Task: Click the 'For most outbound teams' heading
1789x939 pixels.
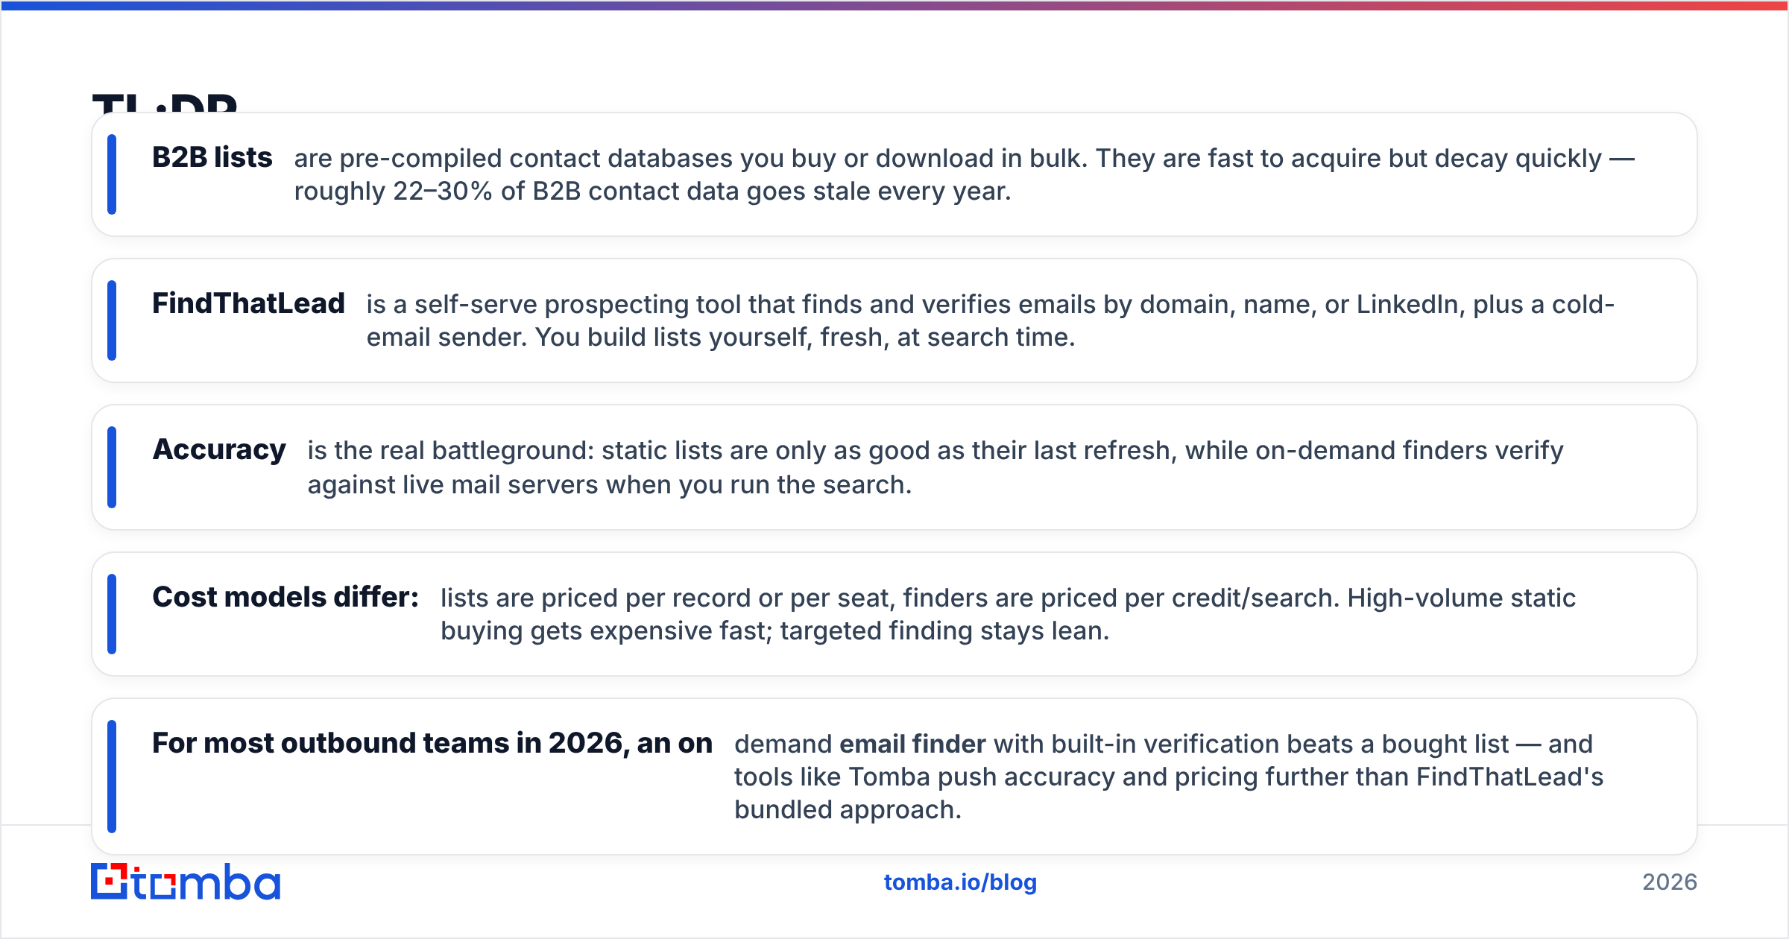Action: point(432,743)
